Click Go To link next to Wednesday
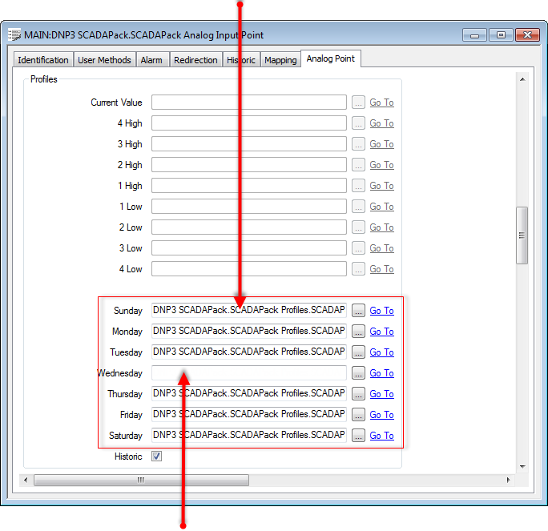The image size is (548, 531). [x=381, y=373]
